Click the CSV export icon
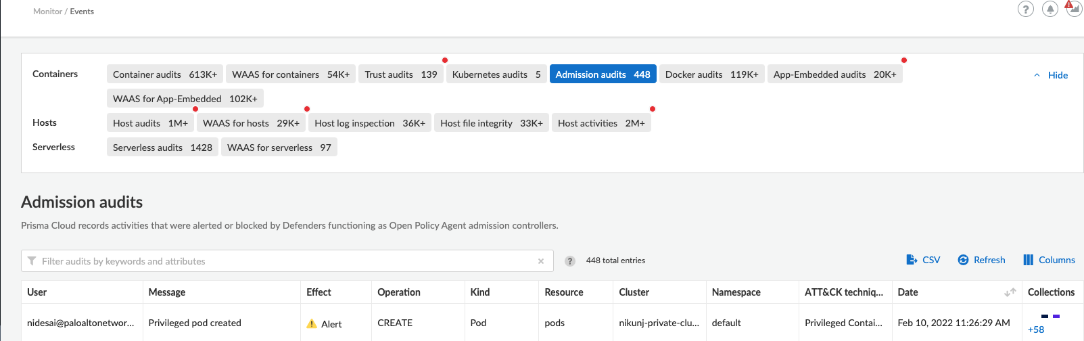Image resolution: width=1084 pixels, height=341 pixels. (x=912, y=260)
